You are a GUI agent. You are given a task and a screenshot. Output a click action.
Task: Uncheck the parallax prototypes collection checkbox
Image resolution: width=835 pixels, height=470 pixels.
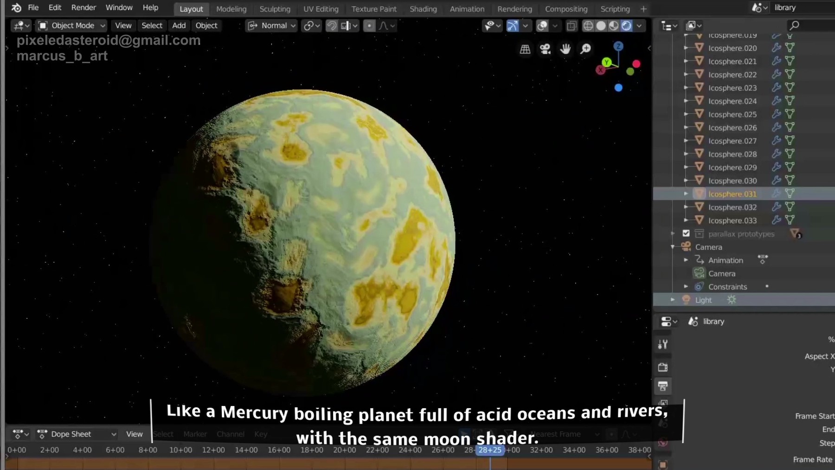(686, 233)
